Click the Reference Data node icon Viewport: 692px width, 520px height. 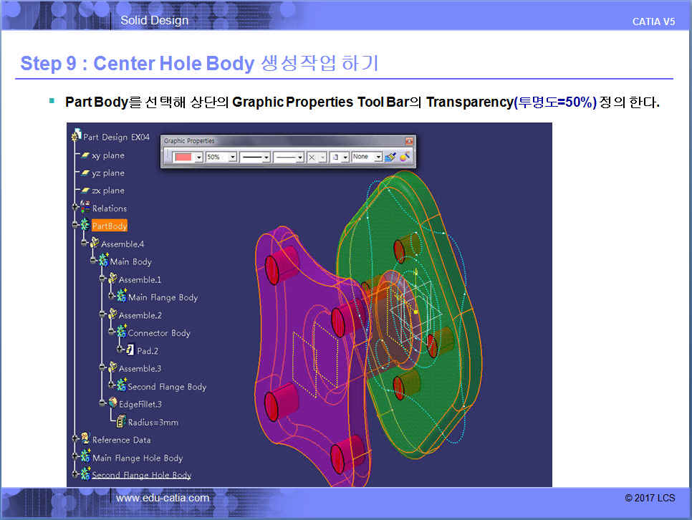[85, 439]
